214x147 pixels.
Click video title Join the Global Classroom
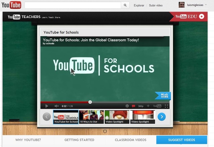click(x=91, y=40)
